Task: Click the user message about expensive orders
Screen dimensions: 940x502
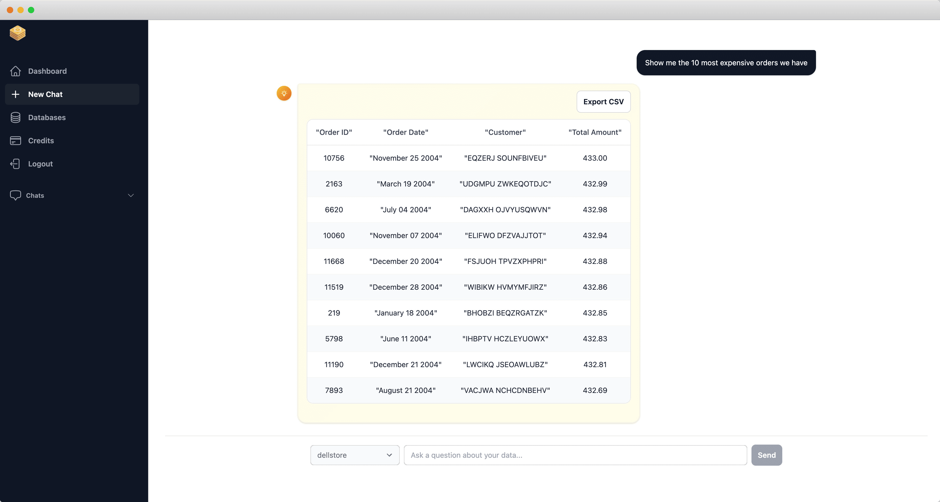Action: pyautogui.click(x=725, y=63)
